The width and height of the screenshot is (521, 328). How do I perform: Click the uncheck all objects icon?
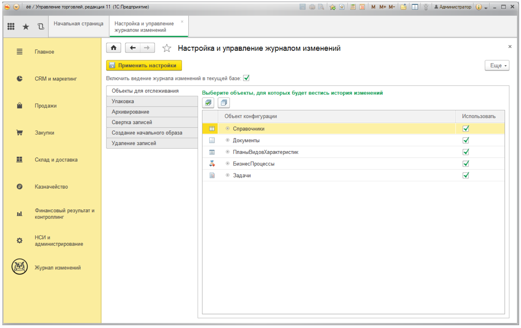(x=224, y=103)
